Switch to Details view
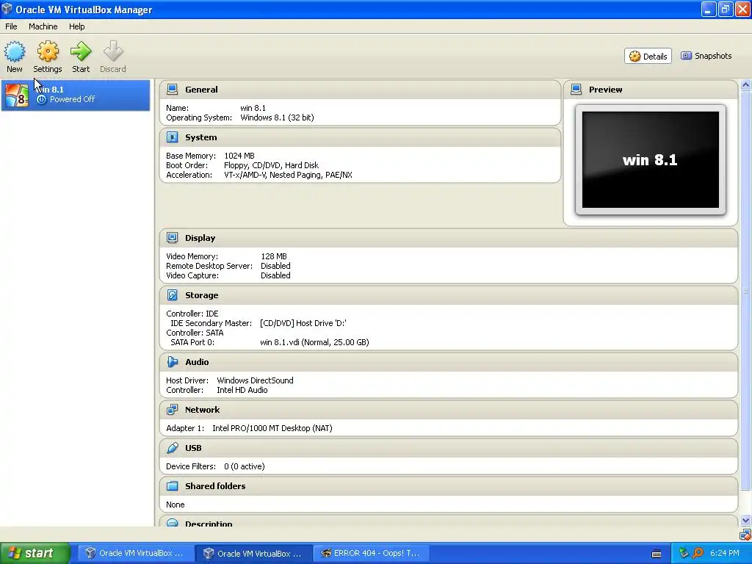The width and height of the screenshot is (752, 564). [x=648, y=56]
